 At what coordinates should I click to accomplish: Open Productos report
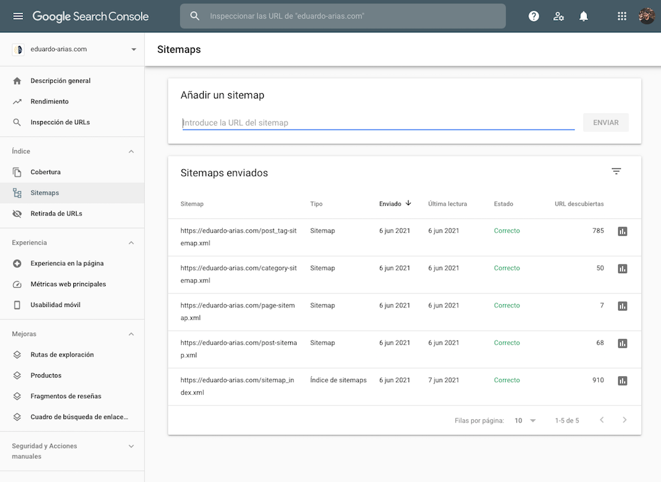click(72, 376)
